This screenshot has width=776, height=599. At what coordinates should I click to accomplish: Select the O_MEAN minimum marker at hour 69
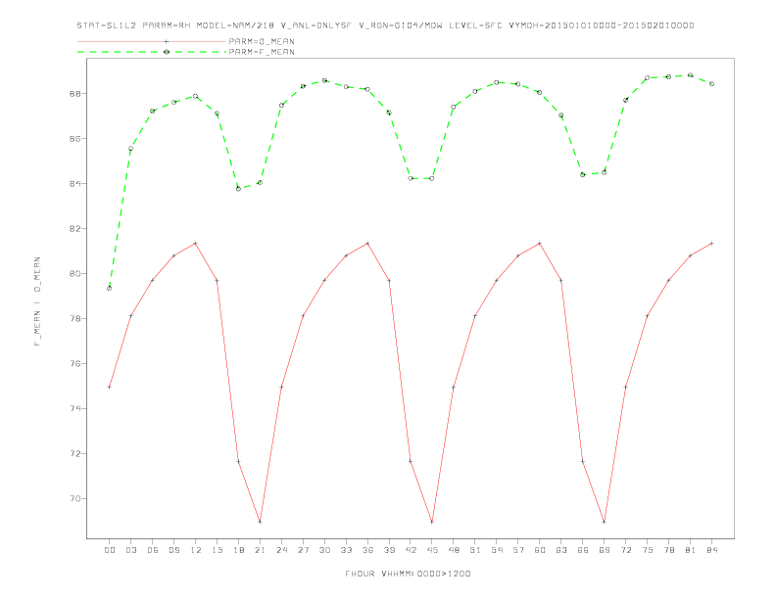(x=605, y=522)
